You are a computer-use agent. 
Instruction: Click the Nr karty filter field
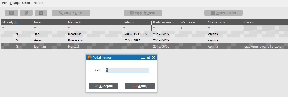click(x=17, y=28)
